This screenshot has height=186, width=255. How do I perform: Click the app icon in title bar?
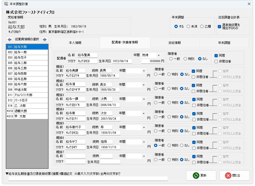click(x=6, y=4)
